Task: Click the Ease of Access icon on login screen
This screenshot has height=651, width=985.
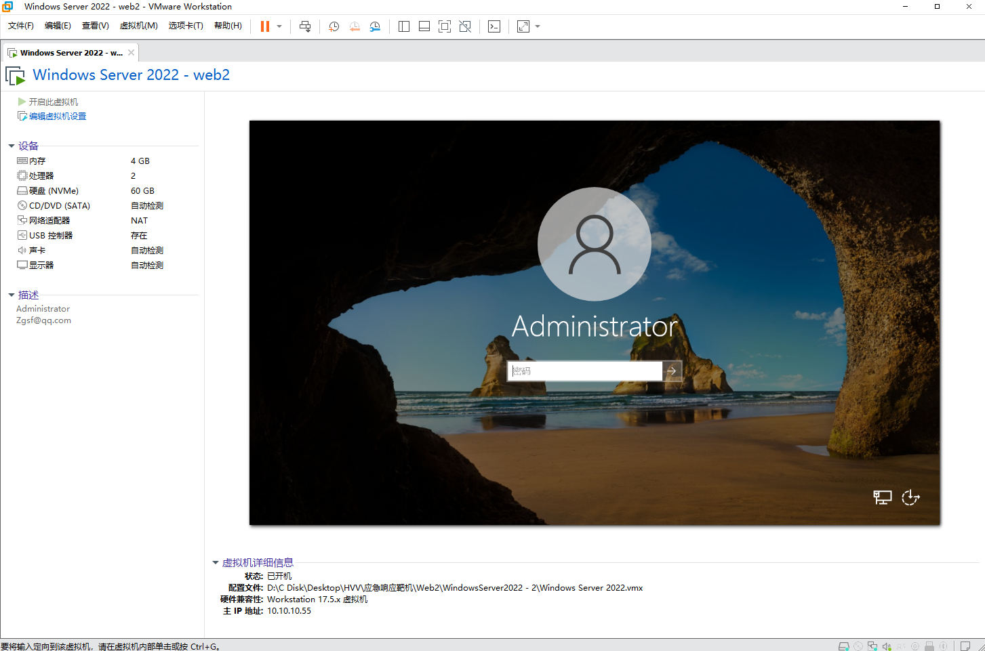Action: coord(910,498)
